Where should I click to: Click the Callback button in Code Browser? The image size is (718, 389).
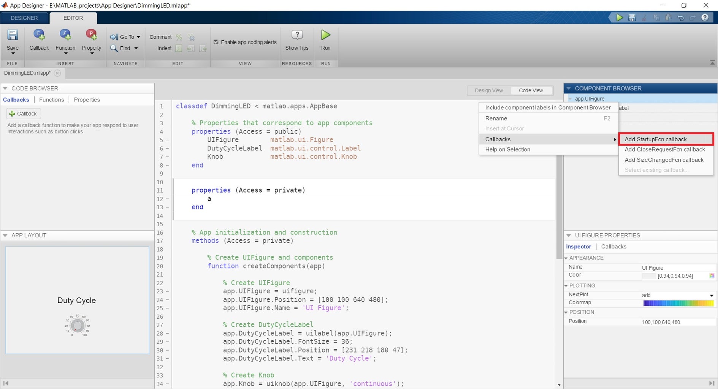23,113
